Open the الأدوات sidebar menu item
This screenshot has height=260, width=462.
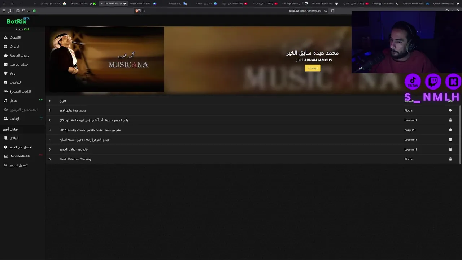point(14,46)
